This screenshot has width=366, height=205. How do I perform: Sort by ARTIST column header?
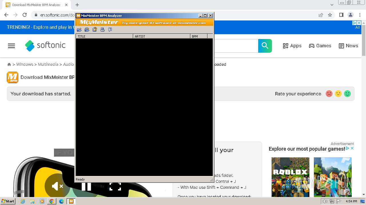pyautogui.click(x=162, y=36)
